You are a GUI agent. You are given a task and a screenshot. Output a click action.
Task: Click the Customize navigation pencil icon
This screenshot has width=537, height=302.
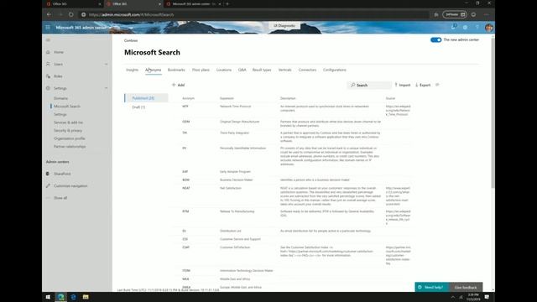(x=48, y=185)
